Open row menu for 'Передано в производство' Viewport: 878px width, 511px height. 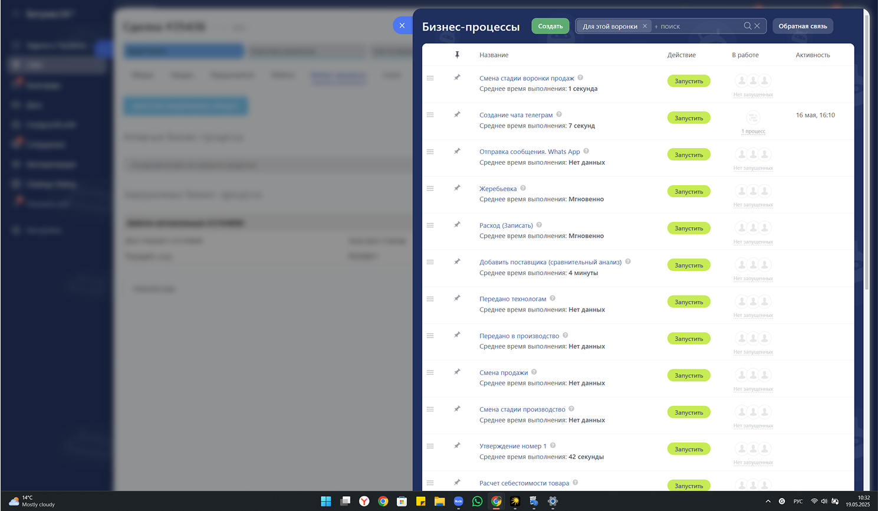pyautogui.click(x=430, y=336)
